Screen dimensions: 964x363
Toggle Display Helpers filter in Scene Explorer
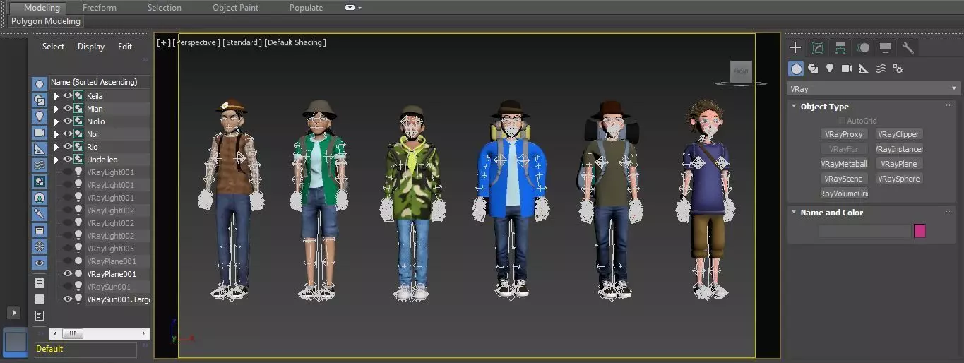click(40, 149)
